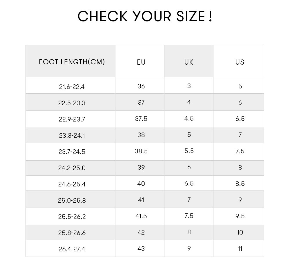Select foot length 21.6-22.4 cell
The height and width of the screenshot is (265, 290).
pyautogui.click(x=72, y=86)
